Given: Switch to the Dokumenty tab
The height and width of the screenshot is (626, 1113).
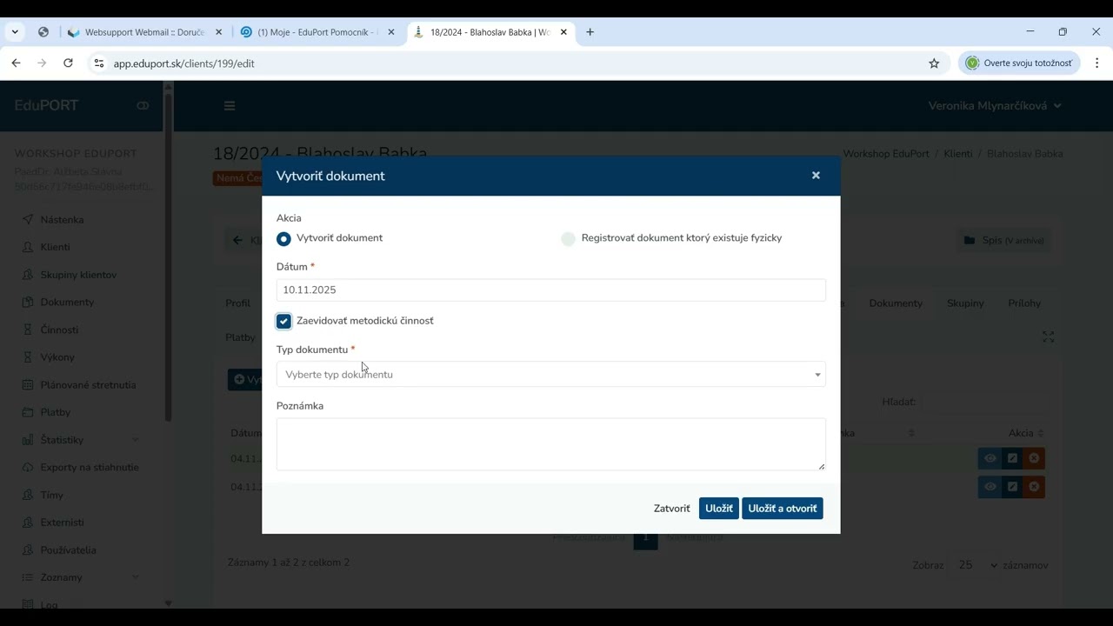Looking at the screenshot, I should pos(896,303).
